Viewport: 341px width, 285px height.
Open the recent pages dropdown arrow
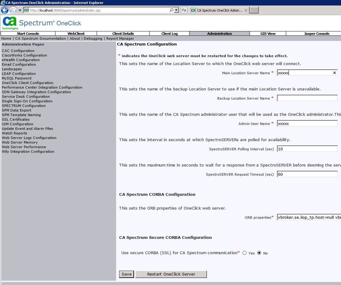coord(20,10)
